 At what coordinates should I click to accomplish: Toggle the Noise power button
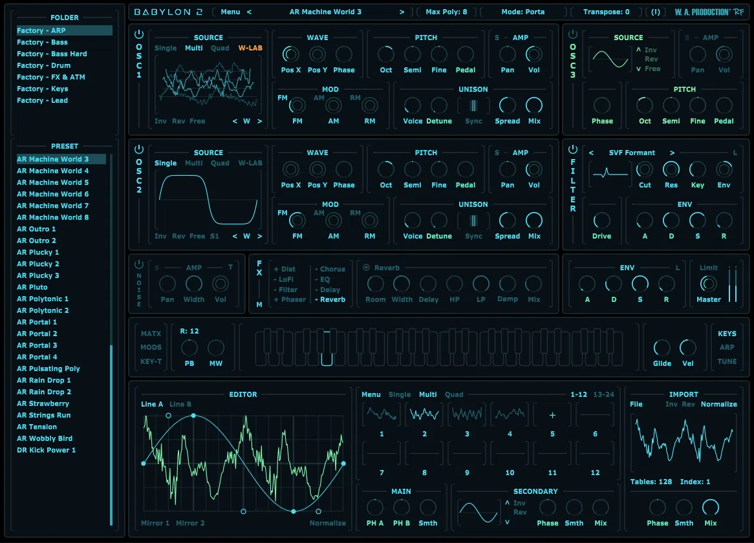tap(139, 264)
